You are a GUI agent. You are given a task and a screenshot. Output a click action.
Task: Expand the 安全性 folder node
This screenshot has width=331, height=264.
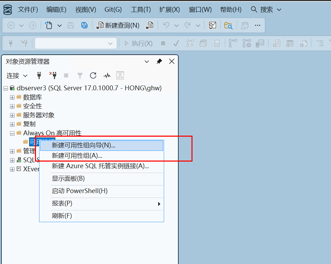click(x=12, y=106)
